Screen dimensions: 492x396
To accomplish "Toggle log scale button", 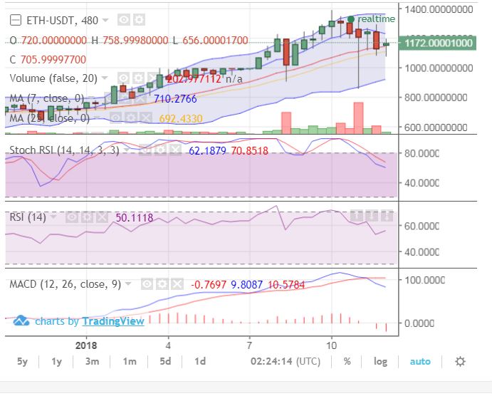I will click(381, 361).
